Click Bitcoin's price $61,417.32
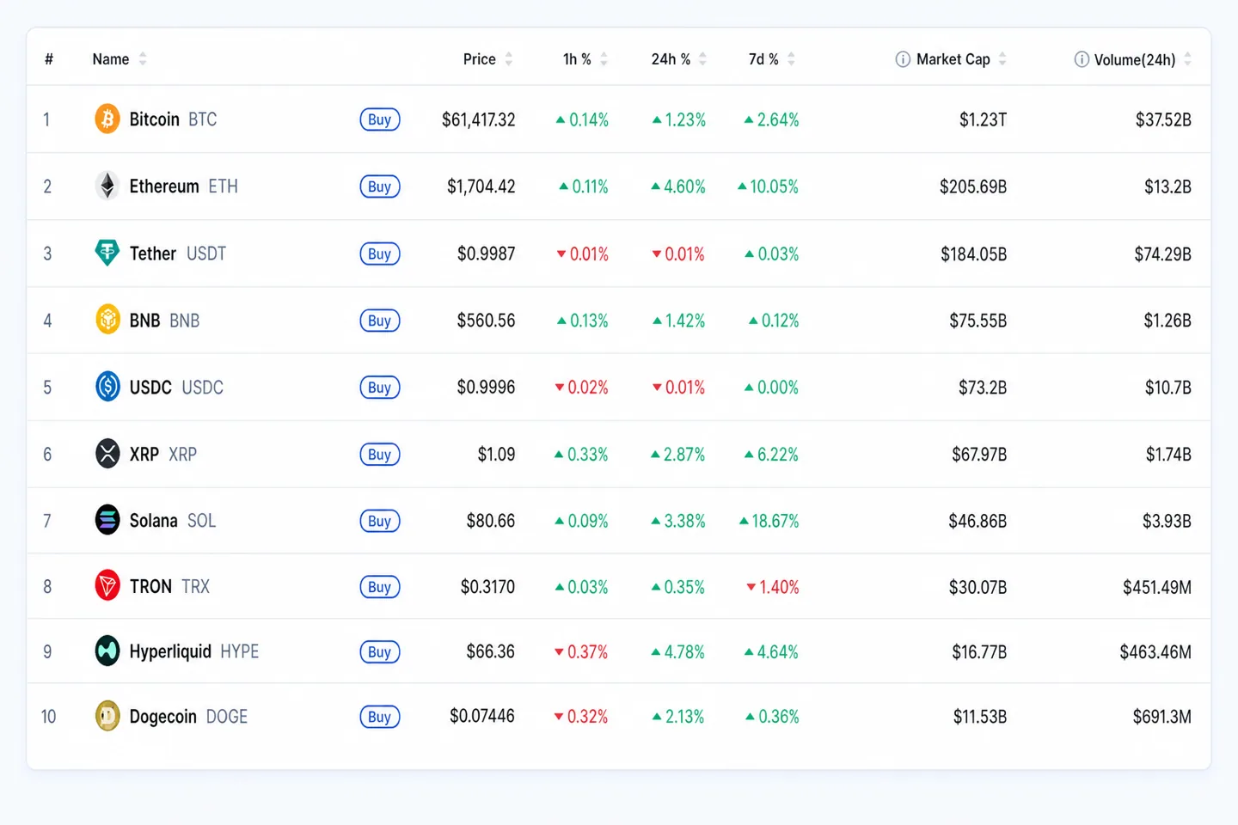 click(x=479, y=119)
